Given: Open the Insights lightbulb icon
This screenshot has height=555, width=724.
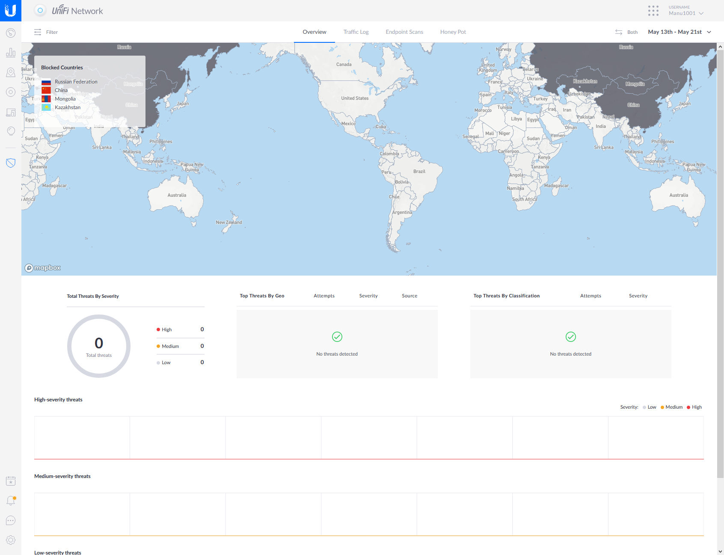Looking at the screenshot, I should [11, 131].
